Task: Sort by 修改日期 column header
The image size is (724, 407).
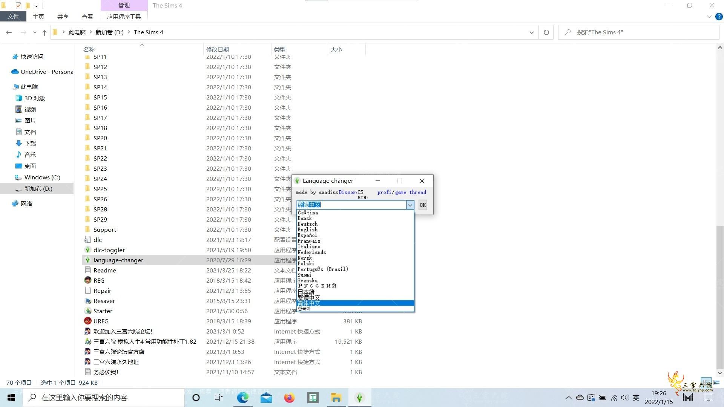Action: (217, 49)
